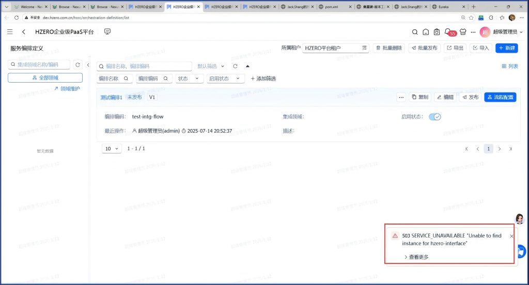Image resolution: width=529 pixels, height=285 pixels.
Task: Open the three-dot more actions for 测试编排1
Action: [401, 97]
